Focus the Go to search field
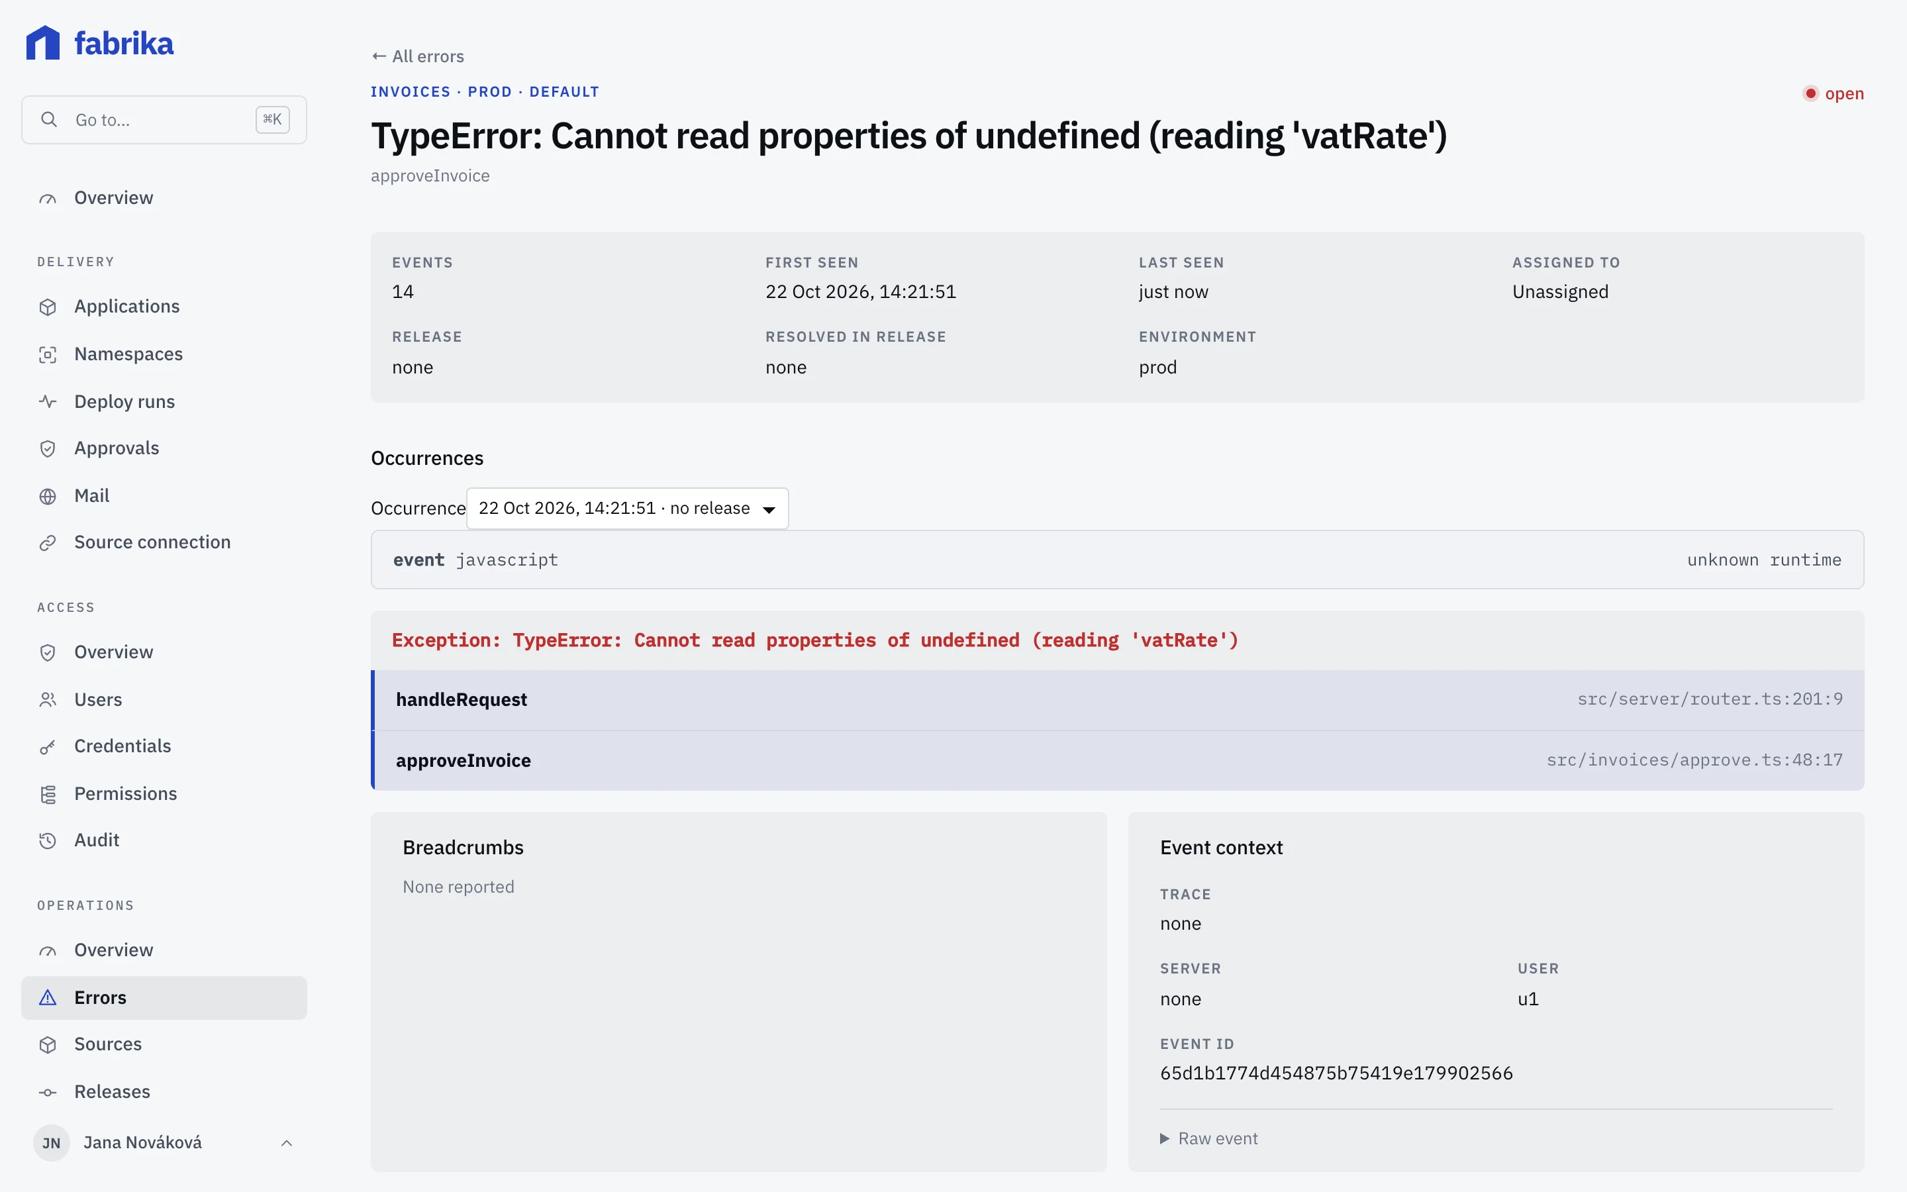 [x=164, y=120]
